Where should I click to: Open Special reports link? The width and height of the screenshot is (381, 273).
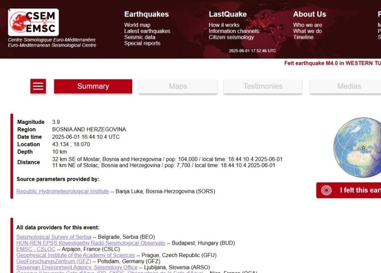pyautogui.click(x=142, y=43)
